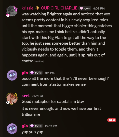Open gin's avatar on the 10:02 PM message
The width and height of the screenshot is (119, 137).
point(12,129)
